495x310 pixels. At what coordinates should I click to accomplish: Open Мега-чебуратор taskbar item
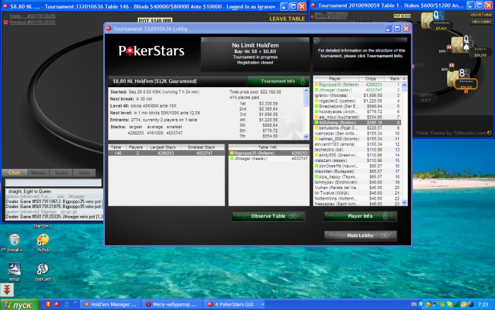[x=171, y=304]
